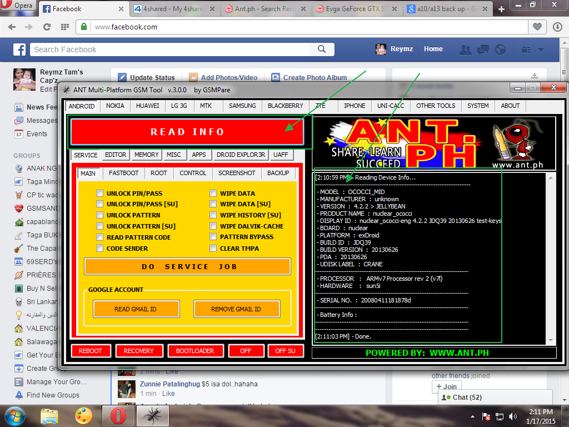This screenshot has width=569, height=427.
Task: Open the Paint palette taskbar icon
Action: (x=83, y=415)
